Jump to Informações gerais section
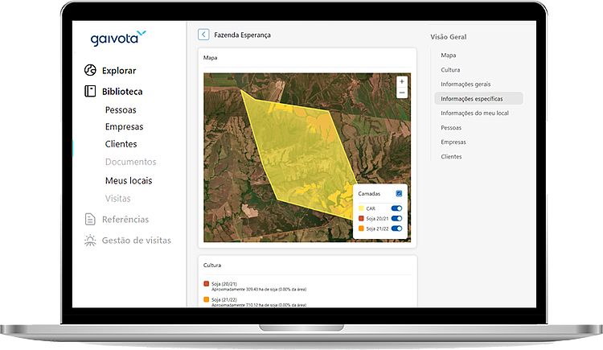This screenshot has height=350, width=603. coord(466,84)
